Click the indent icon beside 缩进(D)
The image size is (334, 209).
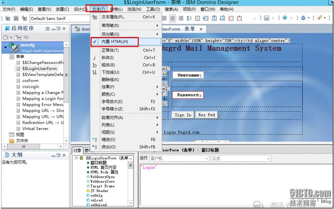pyautogui.click(x=95, y=139)
